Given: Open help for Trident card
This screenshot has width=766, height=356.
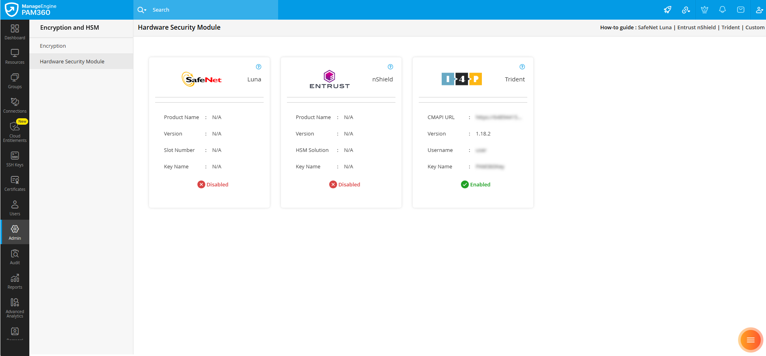Looking at the screenshot, I should pos(522,67).
